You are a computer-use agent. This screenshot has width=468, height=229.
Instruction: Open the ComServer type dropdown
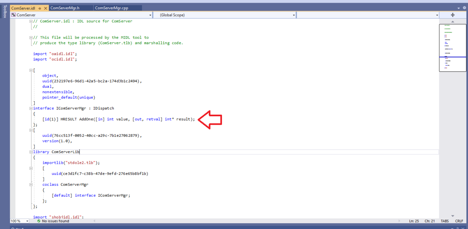click(x=150, y=15)
